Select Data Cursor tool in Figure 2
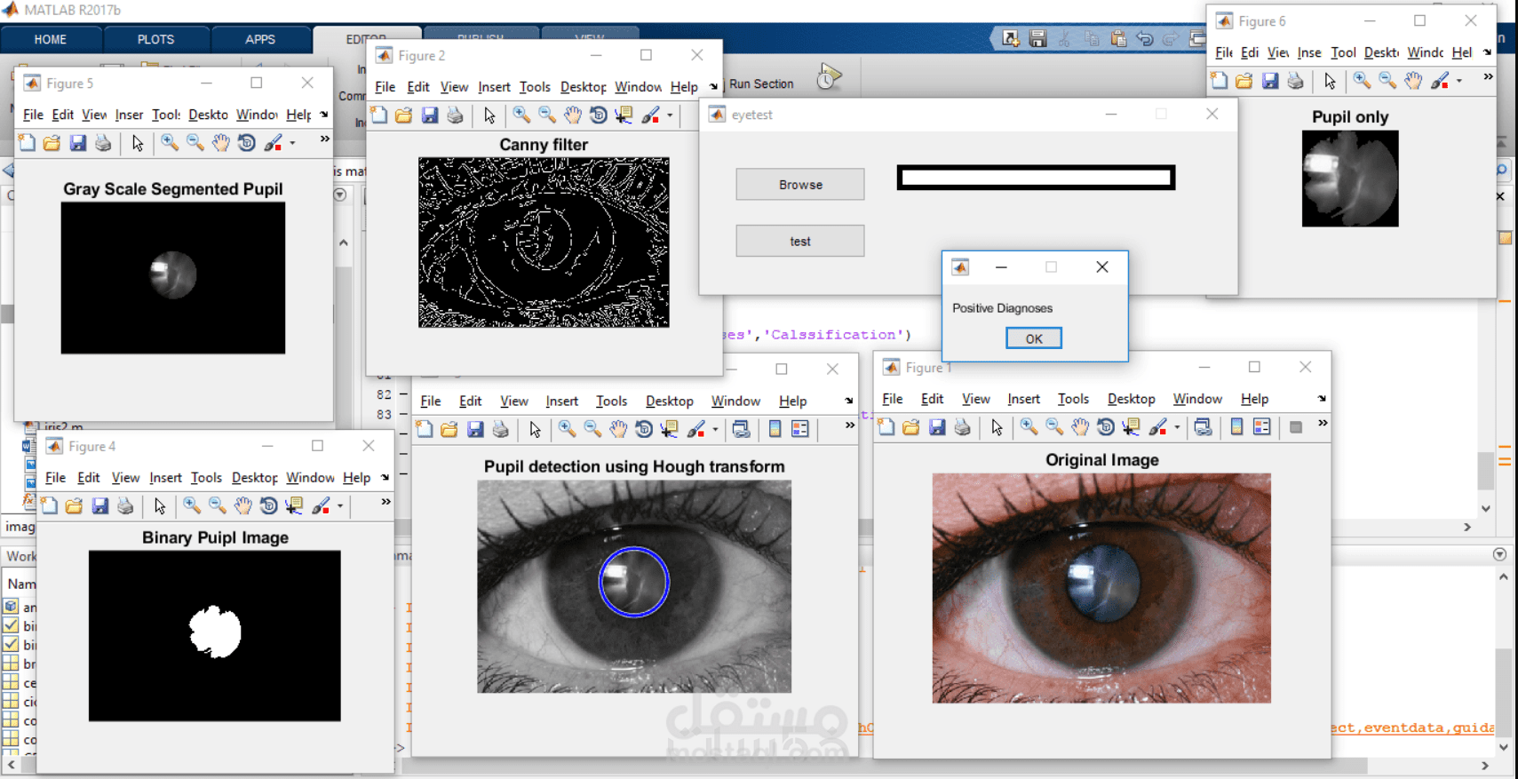1518x779 pixels. click(624, 115)
